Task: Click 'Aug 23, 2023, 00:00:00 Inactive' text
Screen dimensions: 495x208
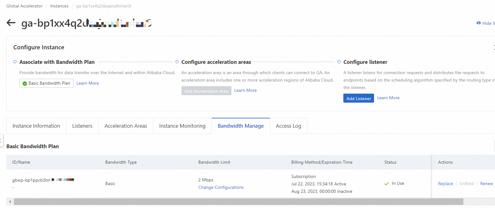Action: click(322, 191)
